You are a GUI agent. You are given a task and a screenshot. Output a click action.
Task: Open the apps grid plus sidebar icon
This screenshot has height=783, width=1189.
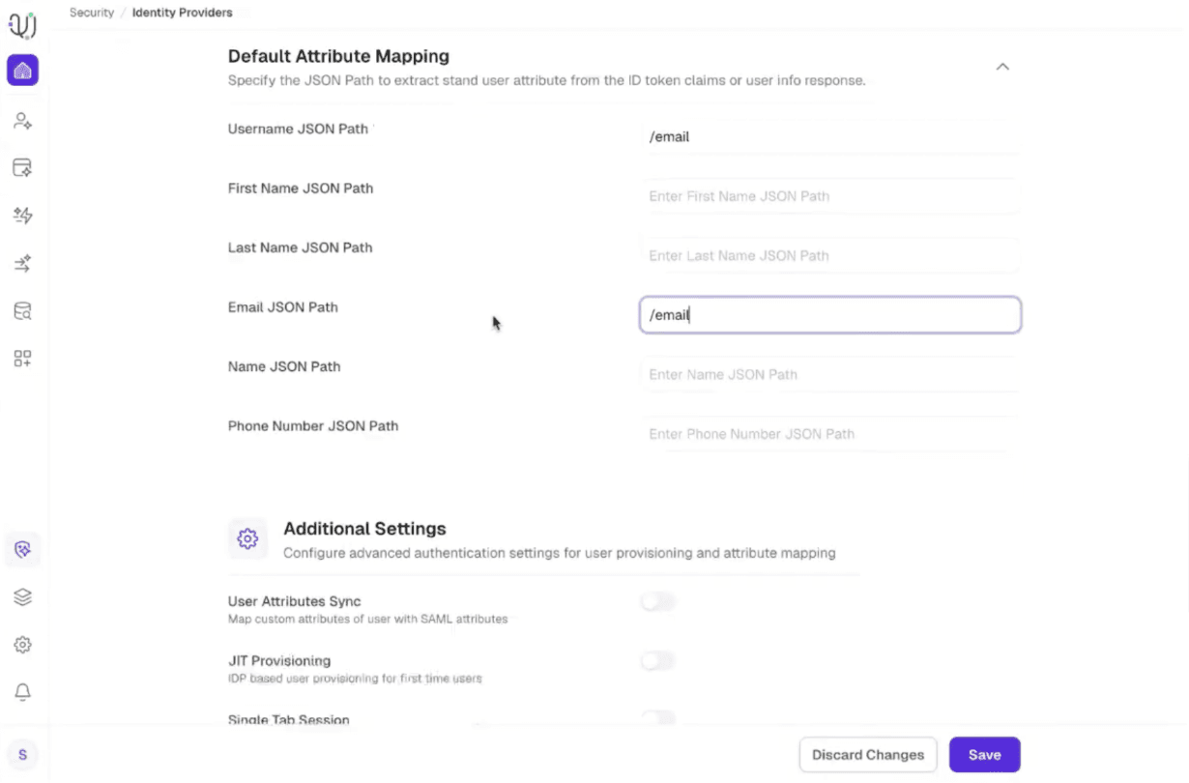coord(22,359)
